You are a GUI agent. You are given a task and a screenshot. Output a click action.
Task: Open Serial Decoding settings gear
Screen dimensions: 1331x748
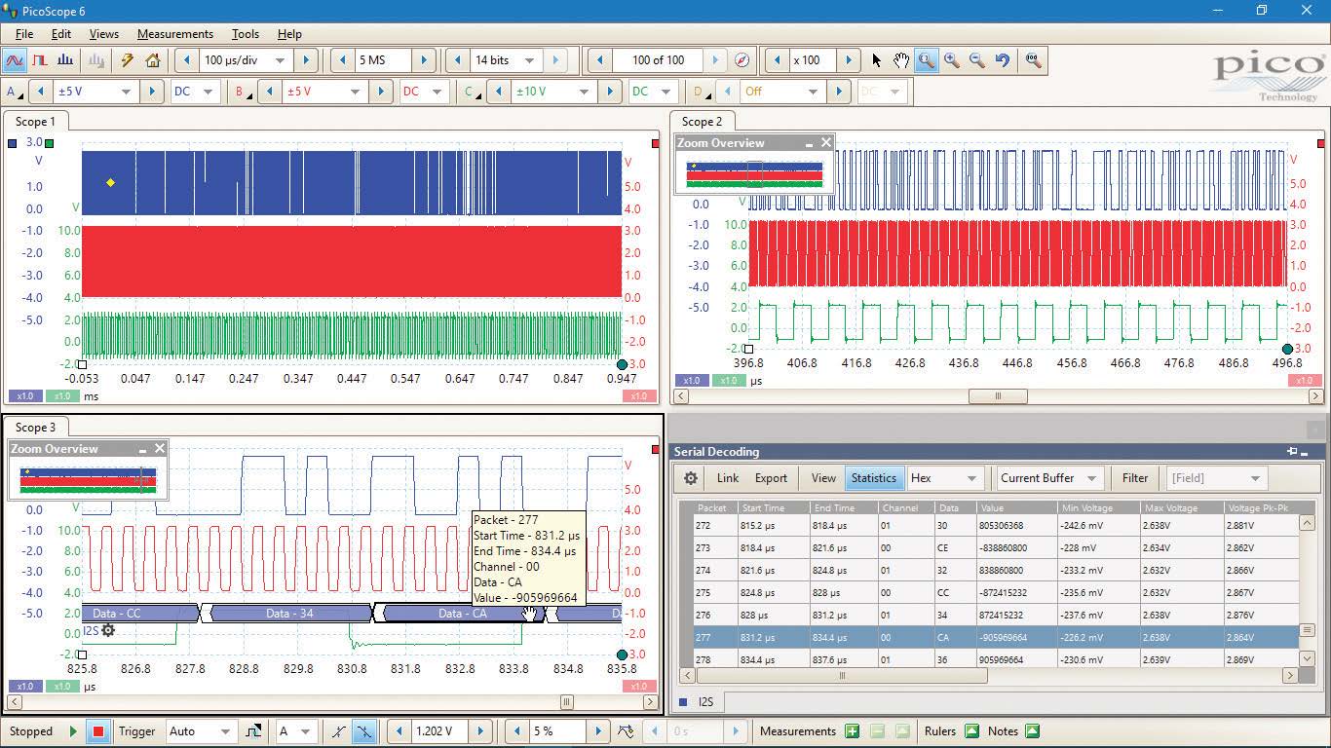click(x=691, y=478)
